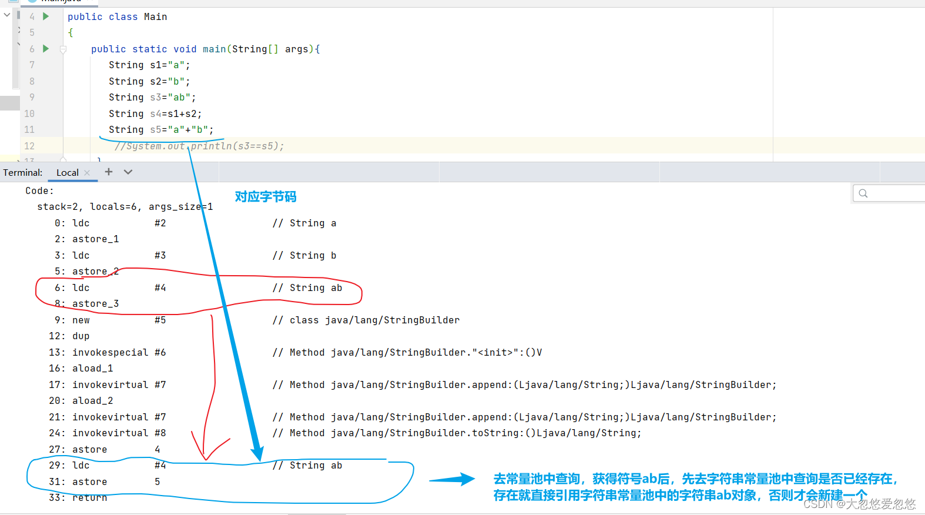The image size is (925, 515).
Task: Click the StringBuilder.toString method comment
Action: tap(457, 433)
